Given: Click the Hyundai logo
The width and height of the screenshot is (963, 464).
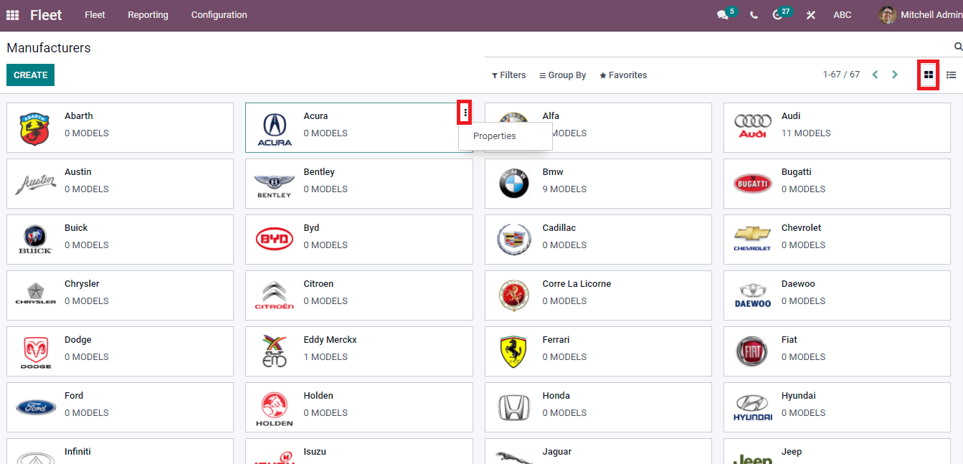Looking at the screenshot, I should [x=753, y=407].
